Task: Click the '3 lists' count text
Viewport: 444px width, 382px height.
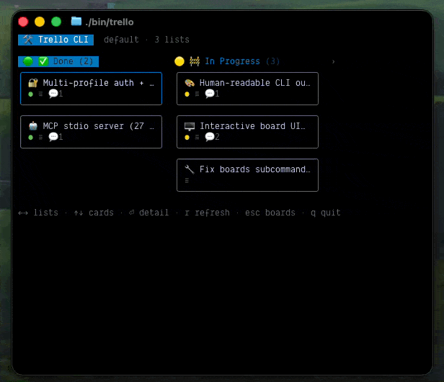Action: pyautogui.click(x=172, y=40)
